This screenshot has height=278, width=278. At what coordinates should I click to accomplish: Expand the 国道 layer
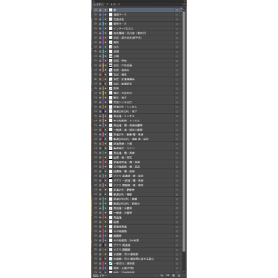(106, 222)
